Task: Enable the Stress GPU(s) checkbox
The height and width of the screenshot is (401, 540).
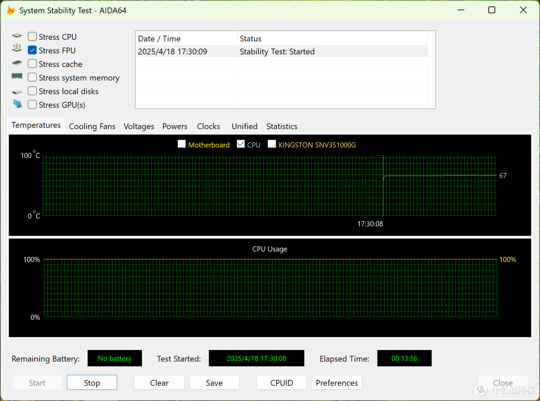Action: (32, 104)
